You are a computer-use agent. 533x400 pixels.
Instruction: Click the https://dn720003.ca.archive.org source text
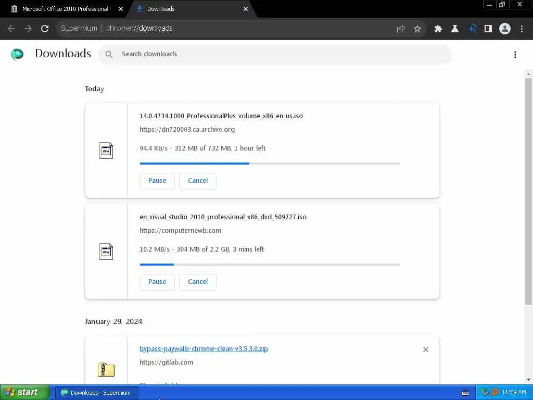187,130
